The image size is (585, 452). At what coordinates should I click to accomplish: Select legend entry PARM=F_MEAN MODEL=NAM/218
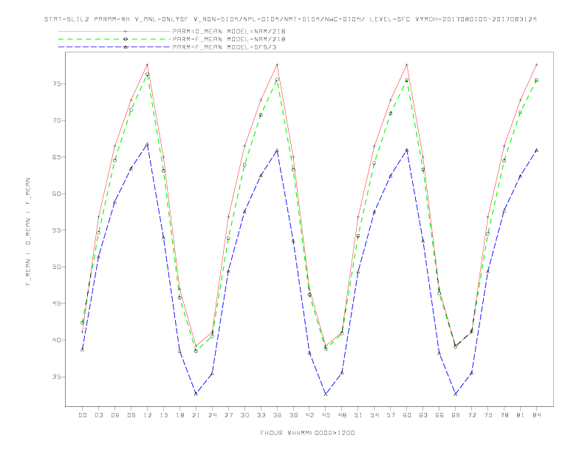tap(229, 39)
